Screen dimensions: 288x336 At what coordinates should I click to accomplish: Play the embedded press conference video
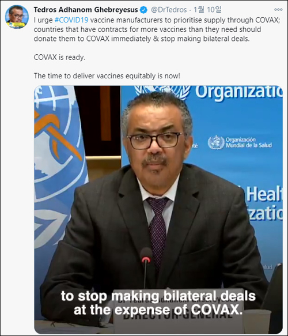(x=158, y=210)
